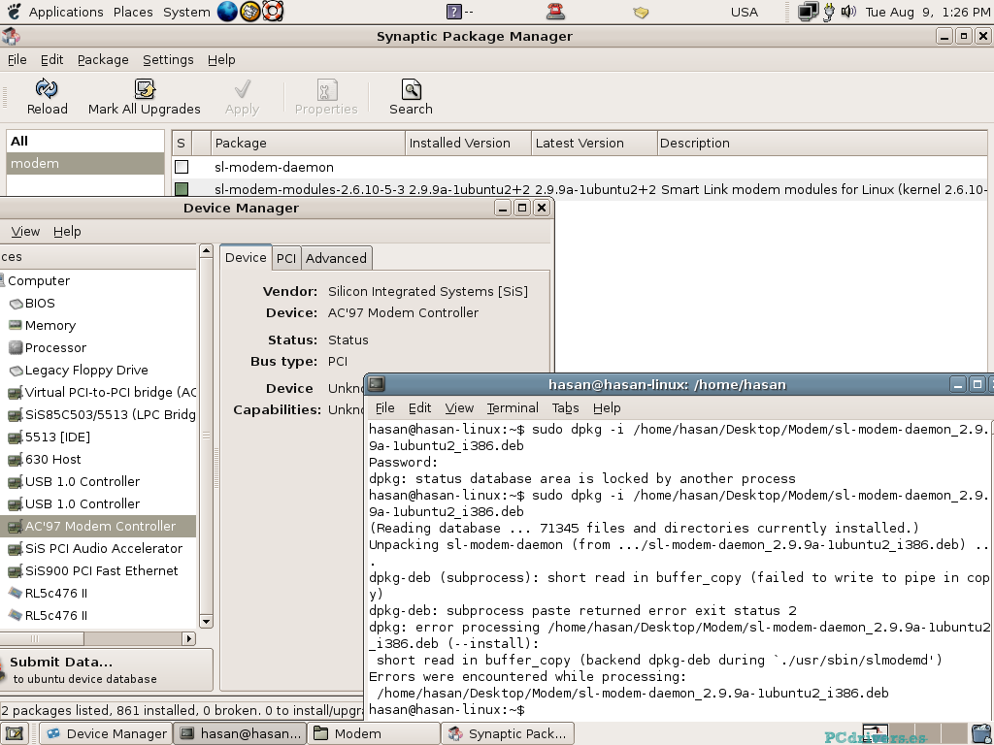Select the AC'97 Modem Controller tree item
This screenshot has height=745, width=994.
[x=98, y=526]
